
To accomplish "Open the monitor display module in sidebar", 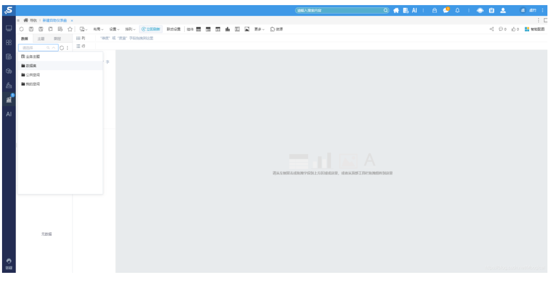I will [x=9, y=28].
